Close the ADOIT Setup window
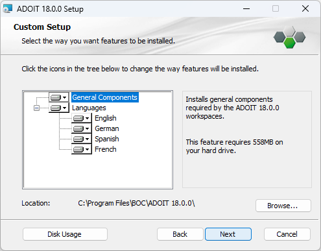This screenshot has height=251, width=321. (305, 9)
